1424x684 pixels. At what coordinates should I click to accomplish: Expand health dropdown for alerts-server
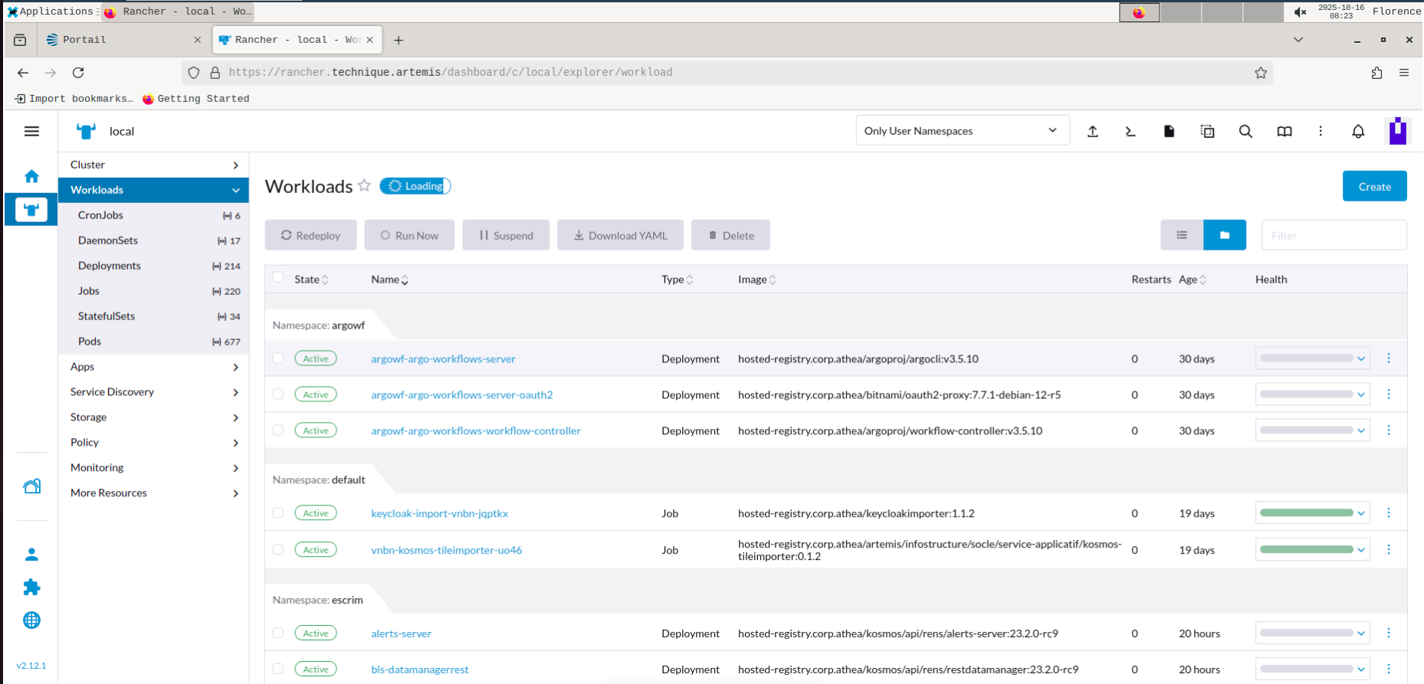1361,633
